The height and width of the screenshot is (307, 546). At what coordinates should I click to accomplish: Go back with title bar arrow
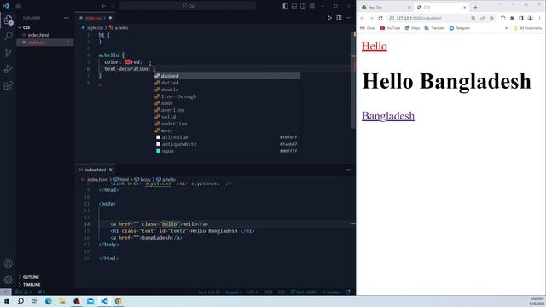103,6
